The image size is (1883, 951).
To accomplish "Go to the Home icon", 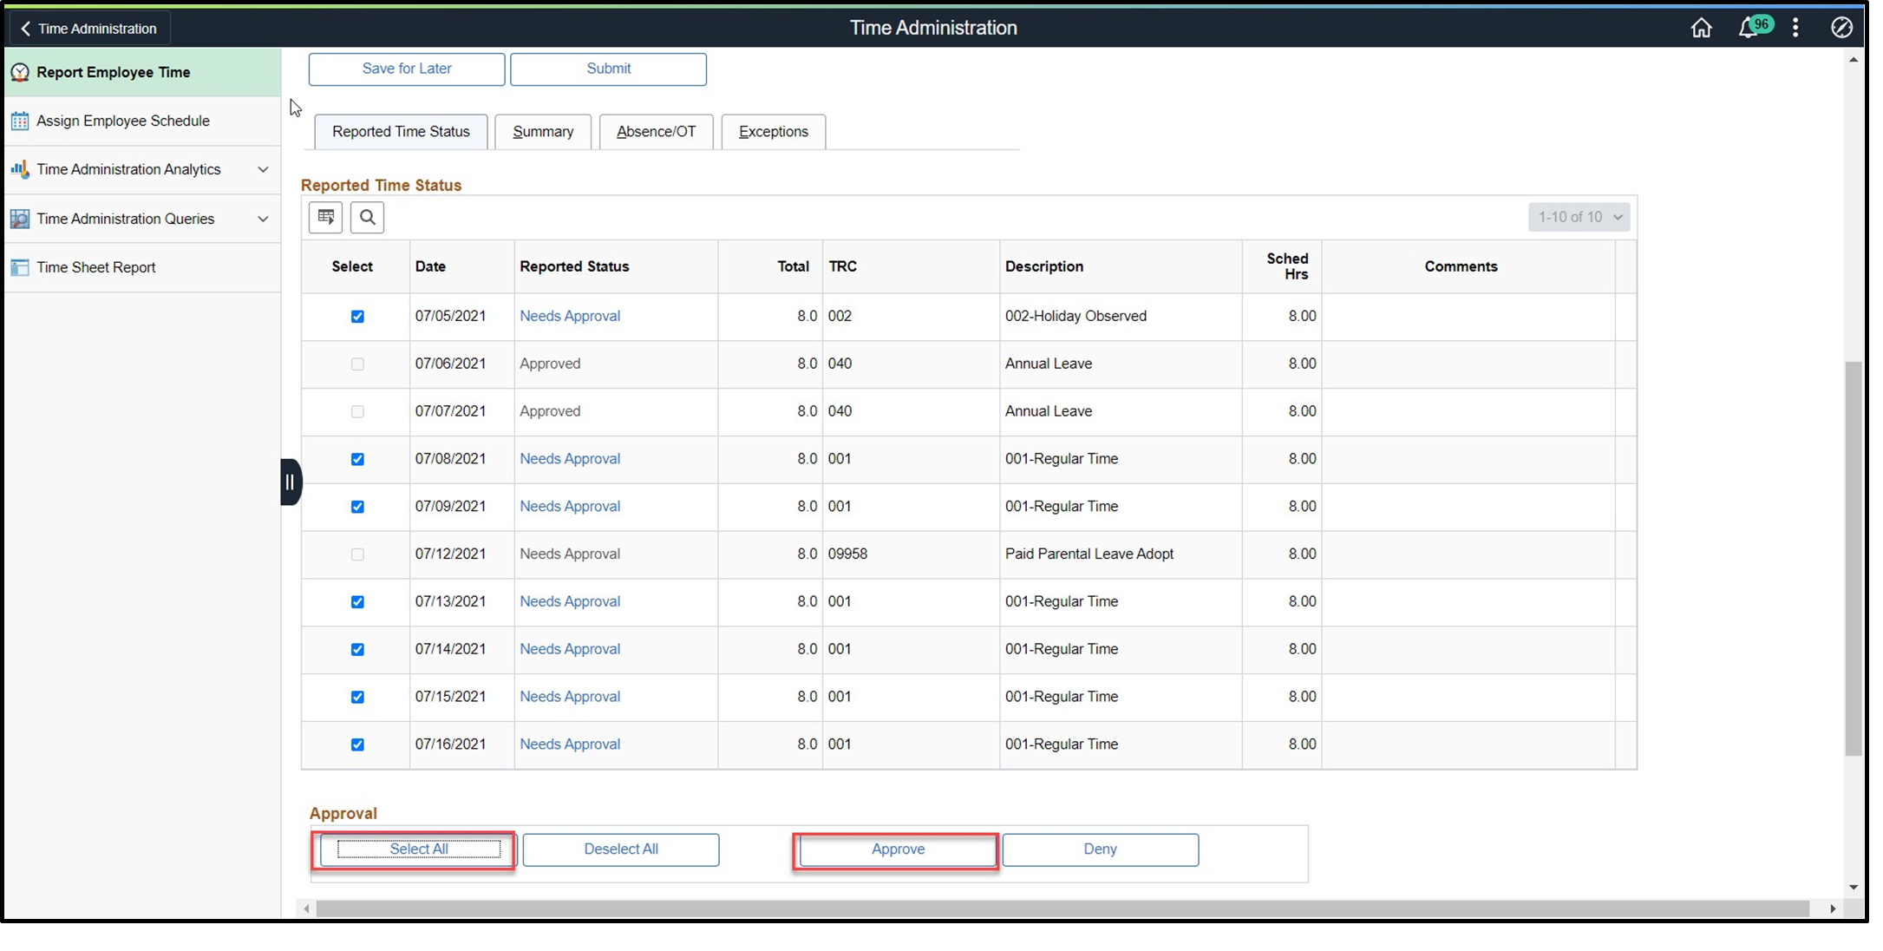I will coord(1701,27).
